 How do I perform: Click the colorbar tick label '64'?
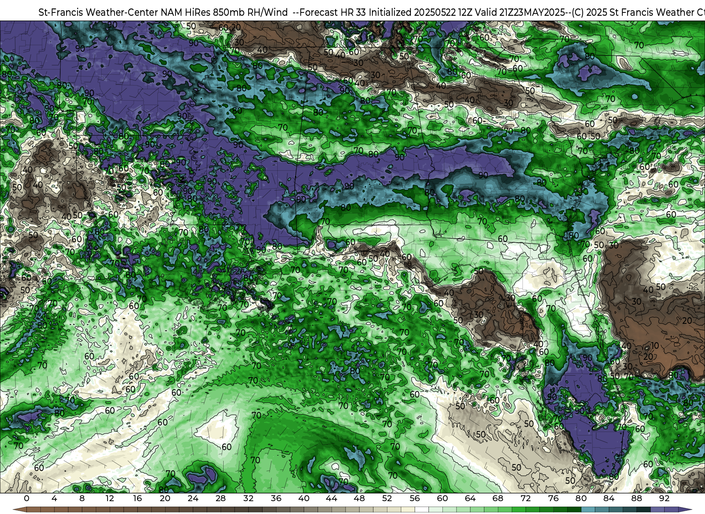click(470, 498)
